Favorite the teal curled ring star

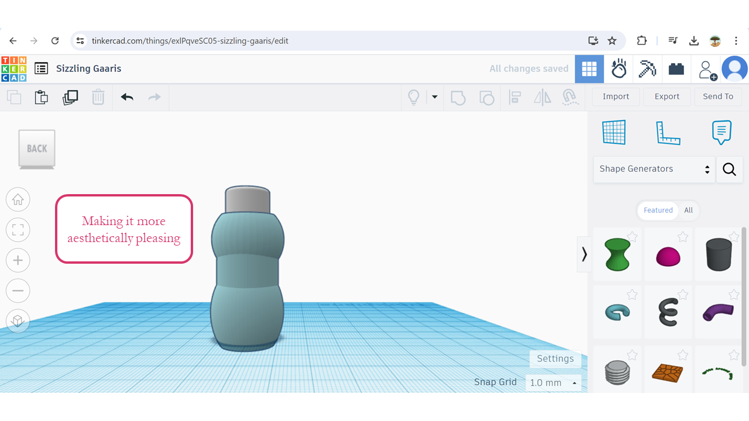coord(632,295)
